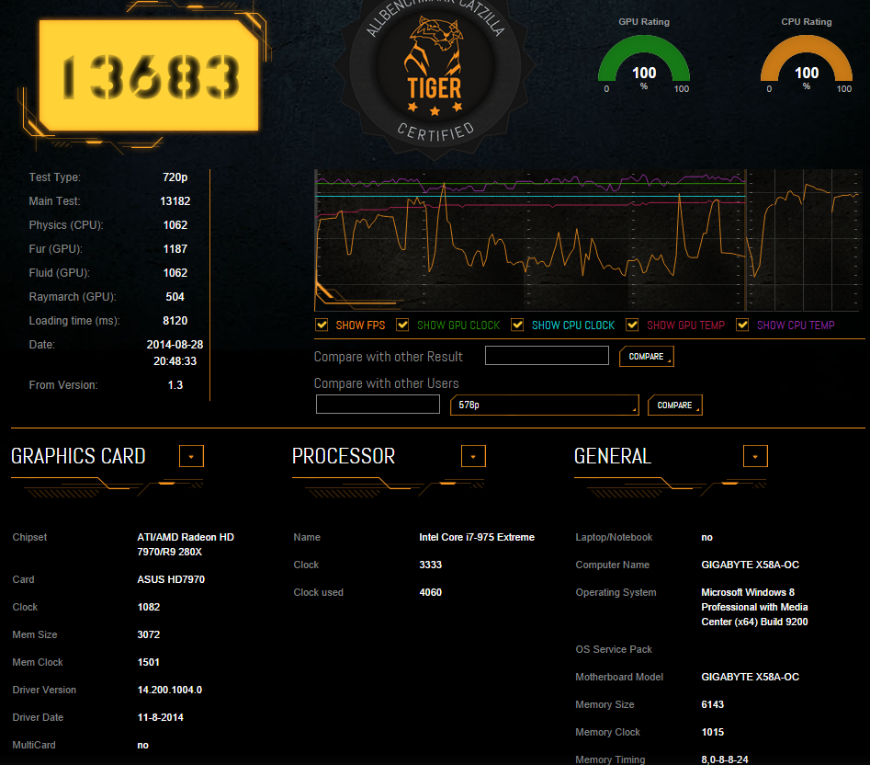Click Compare button next to other Result
This screenshot has height=765, width=870.
tap(647, 357)
